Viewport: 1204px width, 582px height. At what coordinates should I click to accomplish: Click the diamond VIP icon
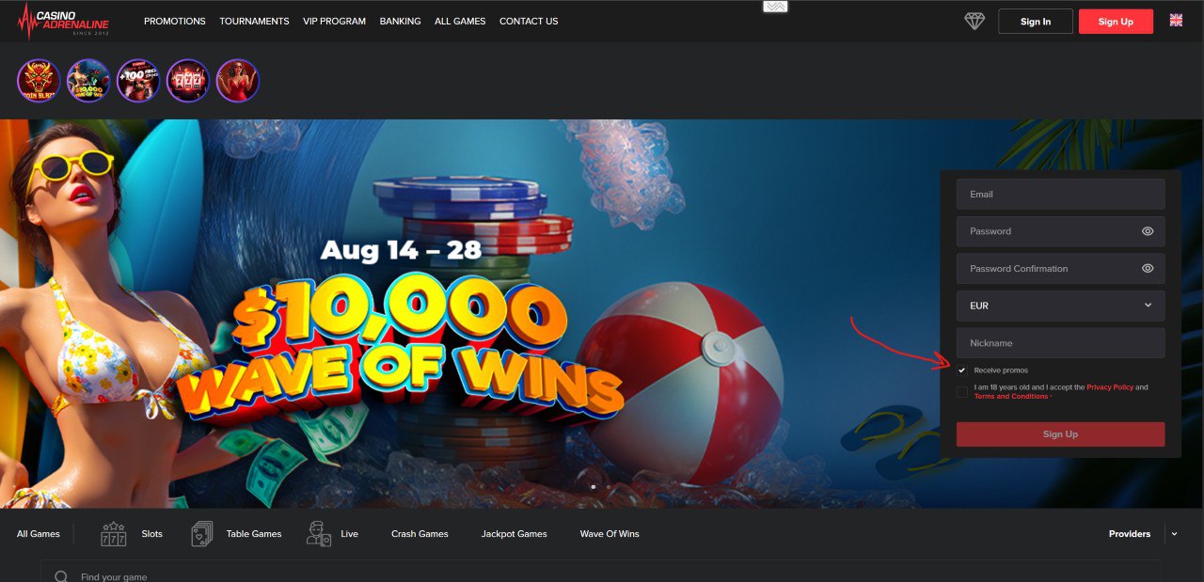coord(974,21)
